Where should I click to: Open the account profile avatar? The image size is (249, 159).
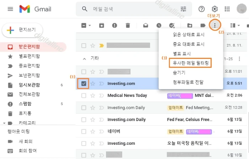[242, 9]
